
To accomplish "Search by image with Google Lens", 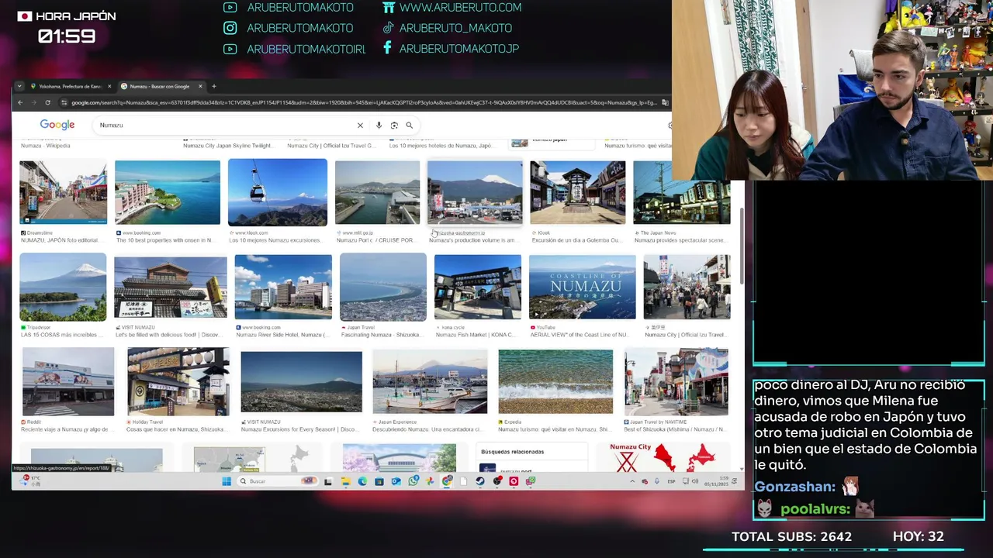I will coord(394,125).
